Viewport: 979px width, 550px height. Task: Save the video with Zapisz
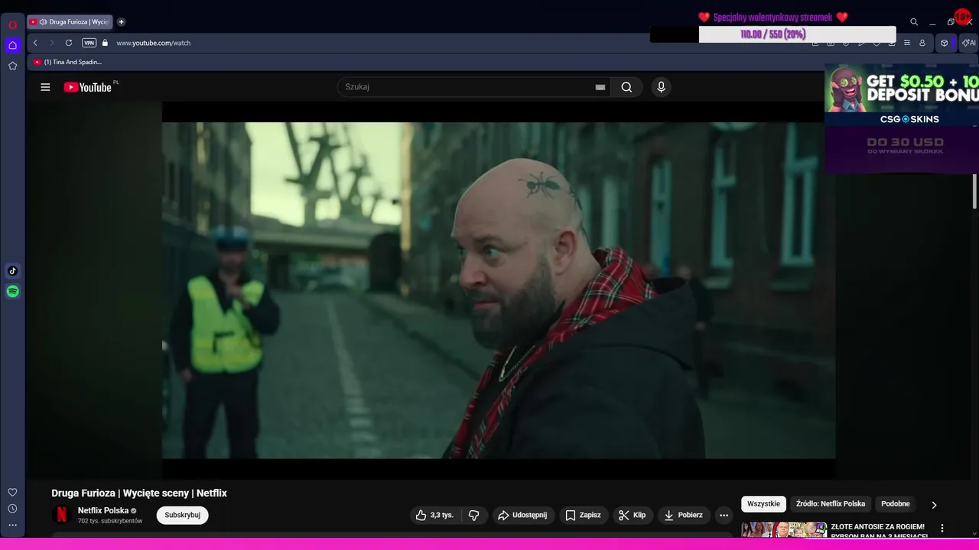coord(583,515)
